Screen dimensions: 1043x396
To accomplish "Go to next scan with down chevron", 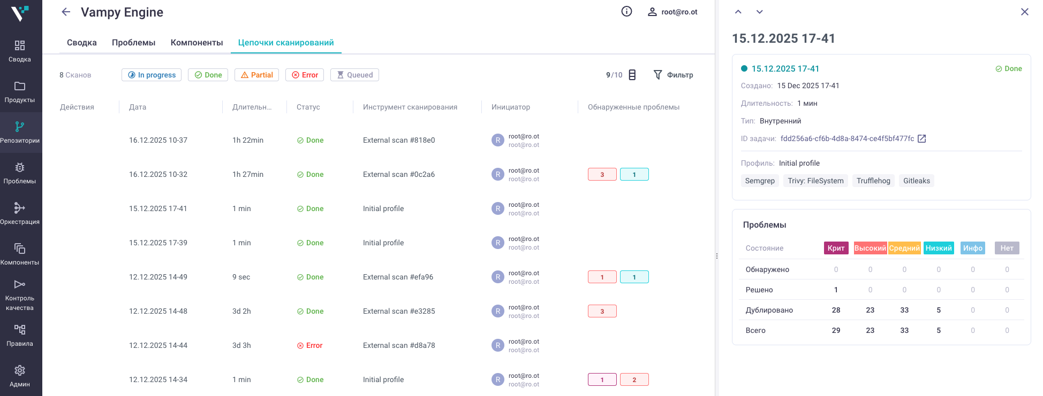I will [759, 12].
